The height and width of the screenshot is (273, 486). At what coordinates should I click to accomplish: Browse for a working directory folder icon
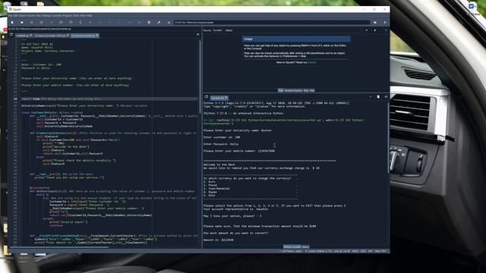(375, 22)
